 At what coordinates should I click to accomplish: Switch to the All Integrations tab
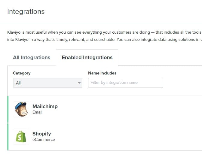pos(32,57)
